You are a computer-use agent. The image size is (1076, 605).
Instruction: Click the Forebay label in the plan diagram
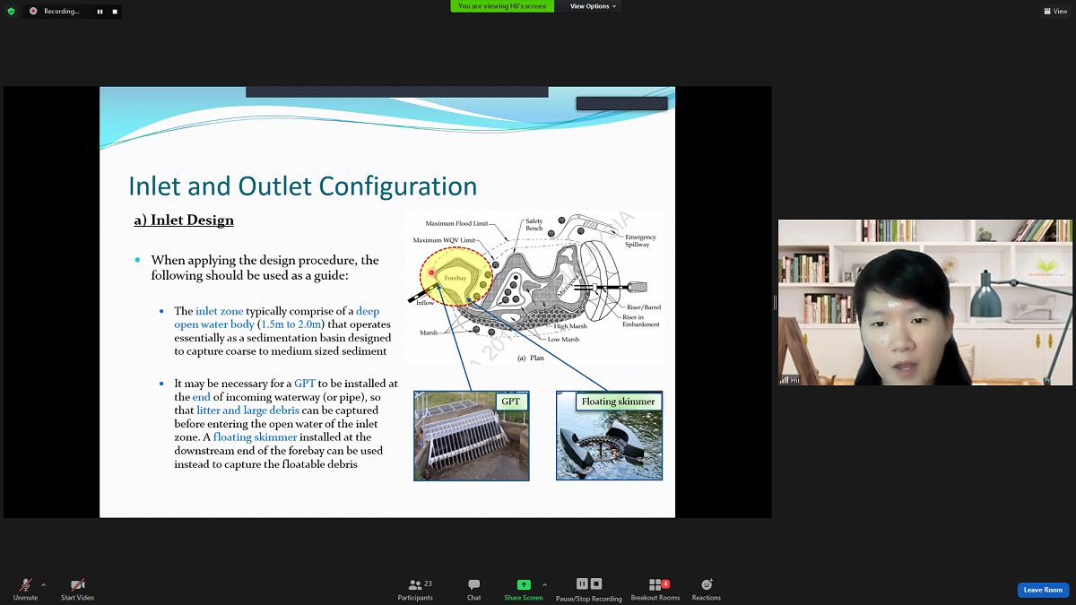coord(456,278)
